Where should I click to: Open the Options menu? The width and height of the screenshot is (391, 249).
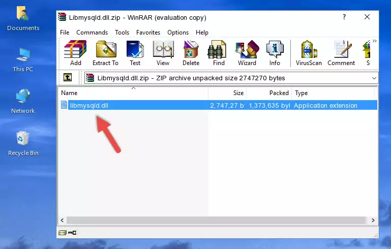pyautogui.click(x=178, y=33)
